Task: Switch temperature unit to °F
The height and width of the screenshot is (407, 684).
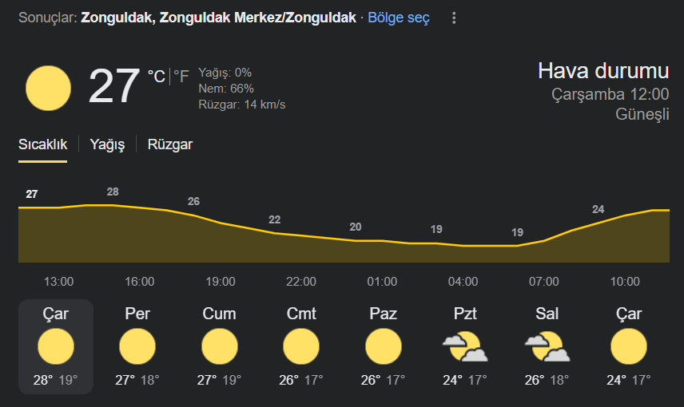Action: 181,77
